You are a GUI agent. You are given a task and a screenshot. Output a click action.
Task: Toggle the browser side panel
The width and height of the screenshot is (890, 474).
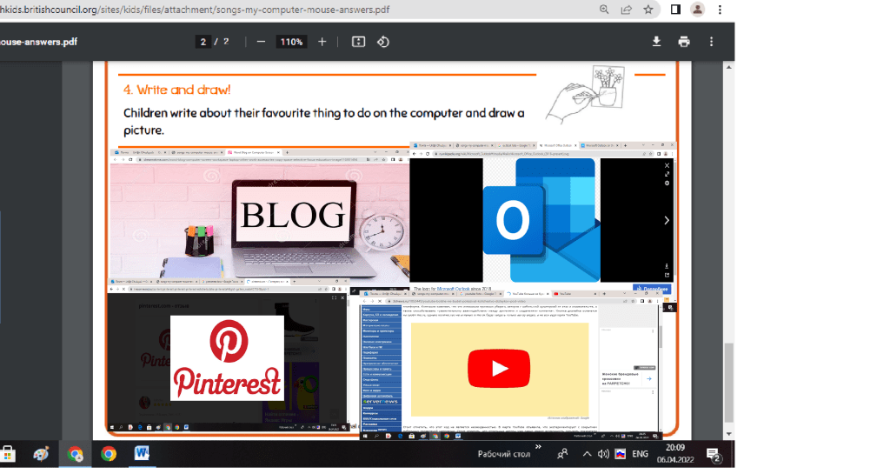click(x=675, y=10)
